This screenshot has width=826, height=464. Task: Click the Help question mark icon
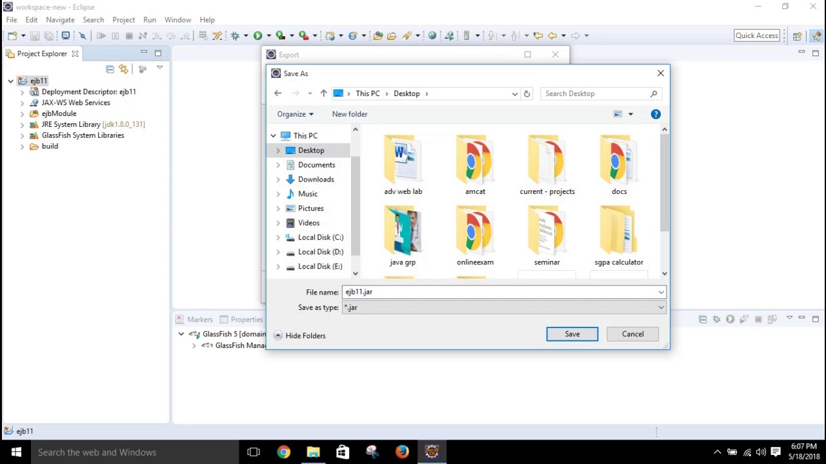pos(656,114)
